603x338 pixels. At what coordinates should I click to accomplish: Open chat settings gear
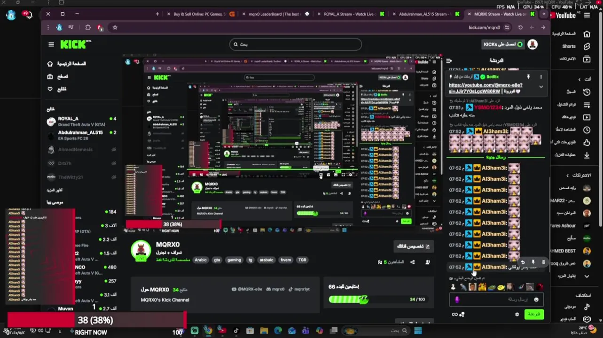coord(517,315)
